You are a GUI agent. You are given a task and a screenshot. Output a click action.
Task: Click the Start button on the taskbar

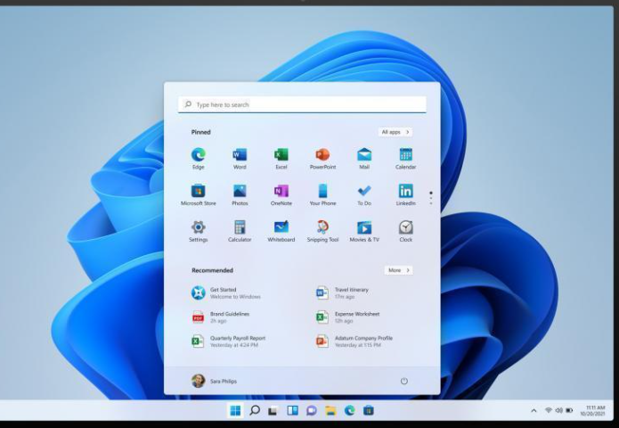[235, 410]
